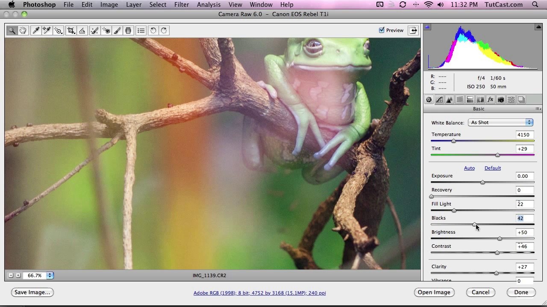Image resolution: width=547 pixels, height=307 pixels.
Task: Select the Color Sampler tool
Action: (x=47, y=30)
